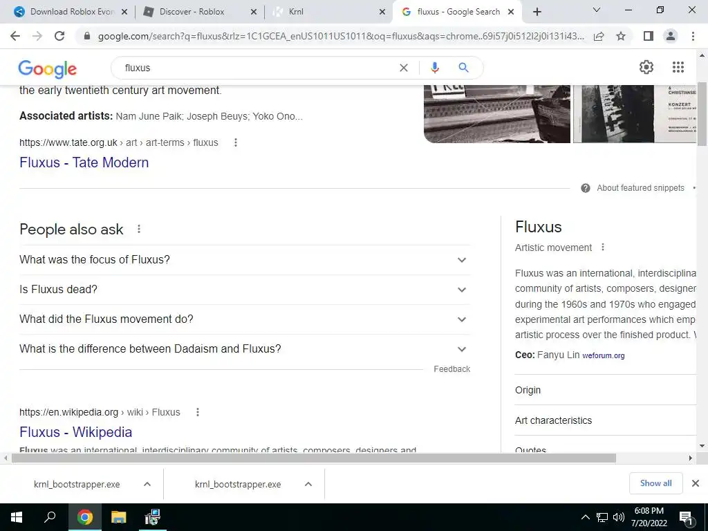
Task: Open the first krnl_bootstrapper.exe download
Action: pyautogui.click(x=77, y=484)
